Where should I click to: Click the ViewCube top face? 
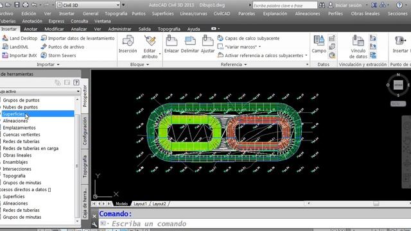tap(398, 85)
